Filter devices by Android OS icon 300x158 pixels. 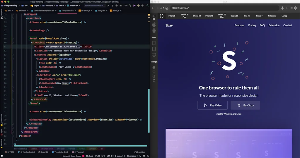[154, 30]
